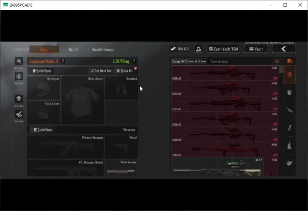Open the Auto-Skin sidebar icon
This screenshot has height=211, width=308.
point(19,114)
